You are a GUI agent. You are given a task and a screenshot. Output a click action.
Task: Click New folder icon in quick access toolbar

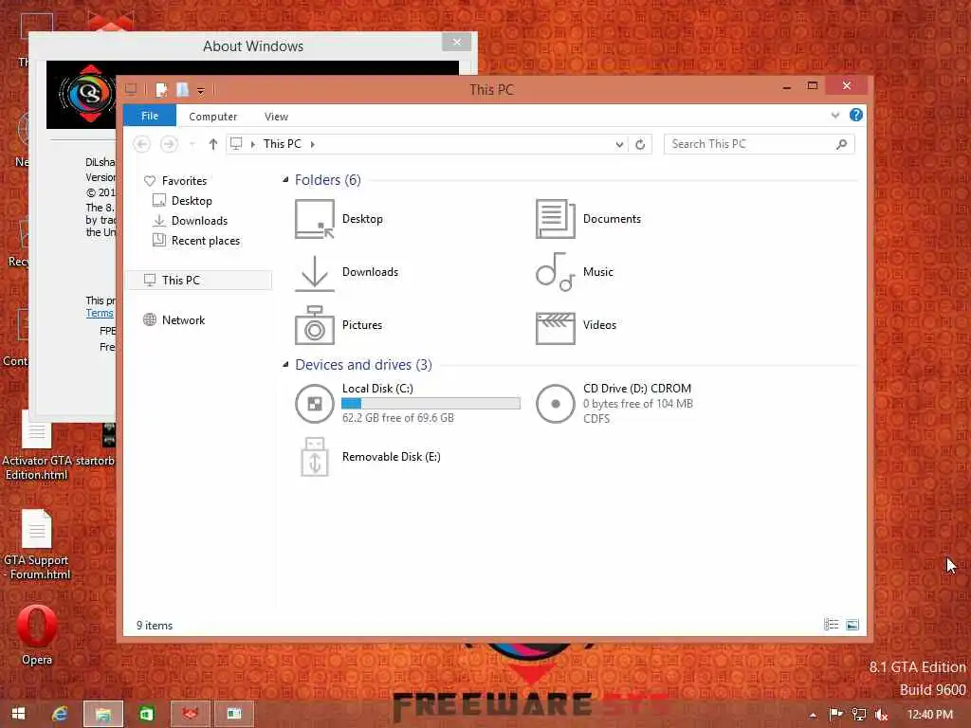(x=183, y=90)
